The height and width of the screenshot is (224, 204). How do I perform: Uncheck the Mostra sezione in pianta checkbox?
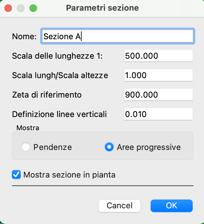[x=16, y=174]
